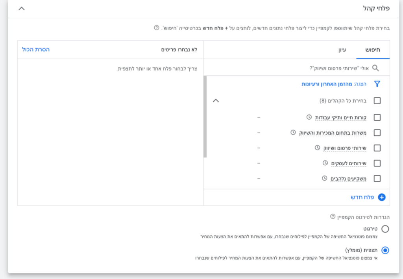This screenshot has height=279, width=403.
Task: Click help icon beside הגדרות לטירגוט הקמפיין
Action: pos(333,217)
